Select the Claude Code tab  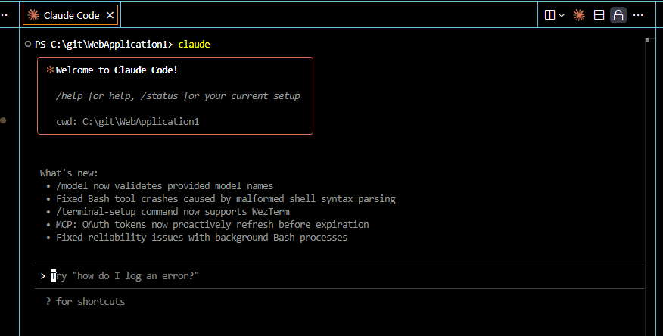click(x=71, y=15)
